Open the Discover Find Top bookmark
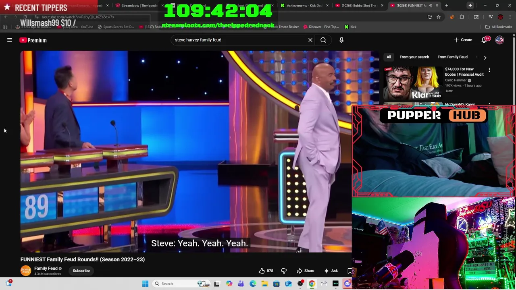Screen dimensions: 516x290 click(320, 27)
